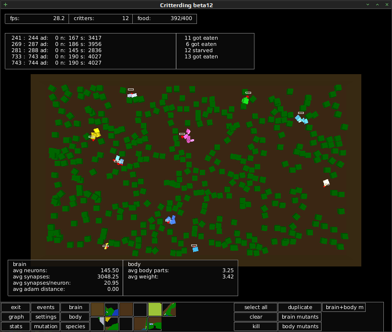
Task: Clear the current selection
Action: point(256,317)
